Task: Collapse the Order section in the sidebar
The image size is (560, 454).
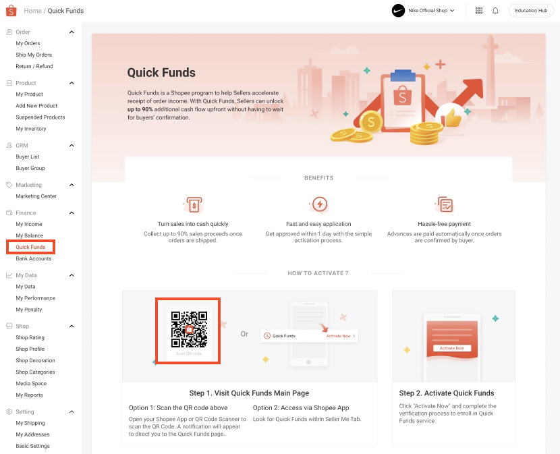Action: coord(73,32)
